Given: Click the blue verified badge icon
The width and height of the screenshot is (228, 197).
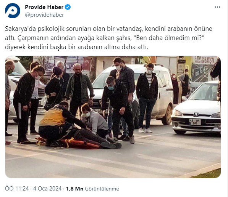Looking at the screenshot, I should pyautogui.click(x=68, y=7).
